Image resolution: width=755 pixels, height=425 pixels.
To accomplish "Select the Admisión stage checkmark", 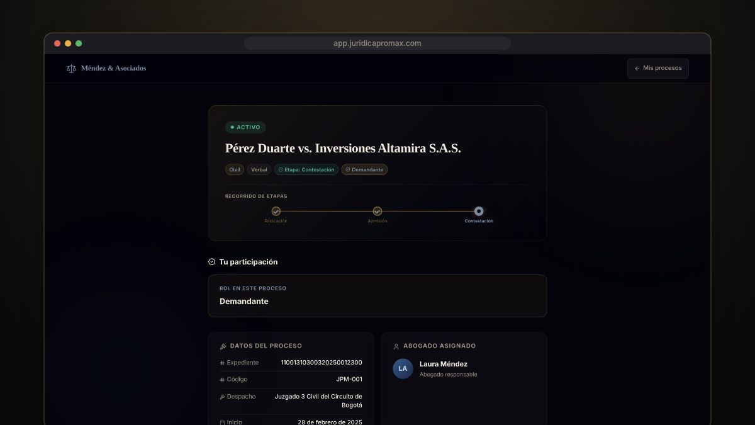I will [x=377, y=212].
